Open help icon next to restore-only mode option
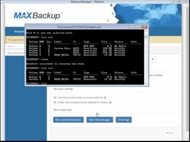The width and height of the screenshot is (190, 142). click(x=105, y=97)
